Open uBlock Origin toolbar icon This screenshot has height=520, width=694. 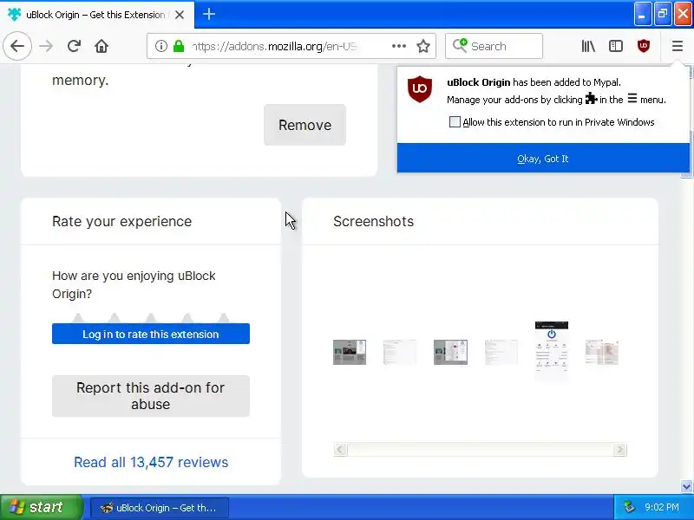[x=643, y=46]
